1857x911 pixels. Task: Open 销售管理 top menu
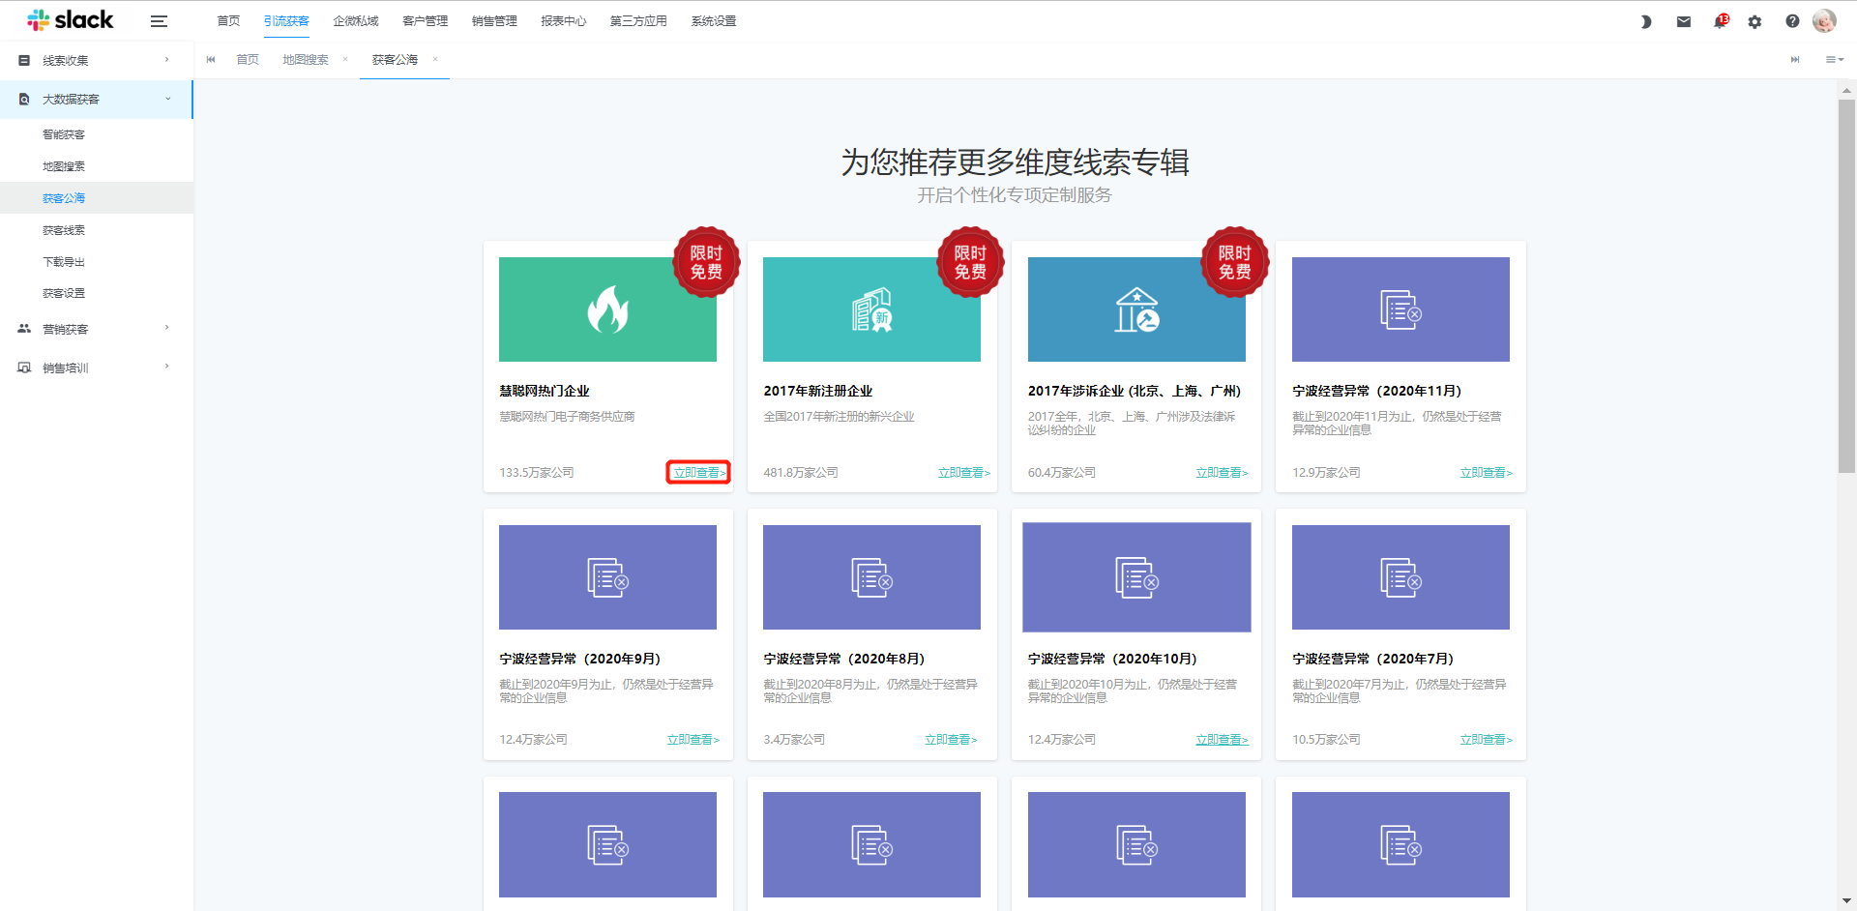click(x=494, y=21)
